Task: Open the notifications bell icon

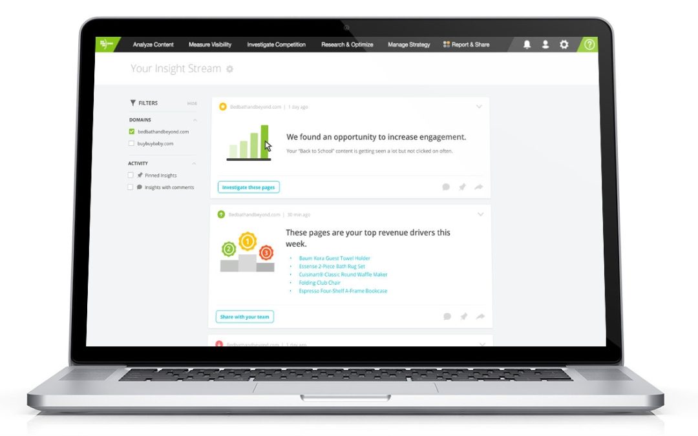Action: tap(527, 44)
